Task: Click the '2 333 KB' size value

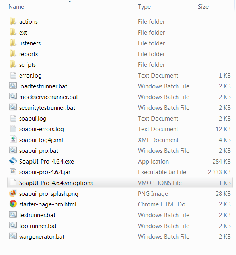Action: point(219,172)
